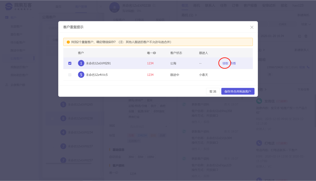Click the number 1 avatar badge

(81, 63)
